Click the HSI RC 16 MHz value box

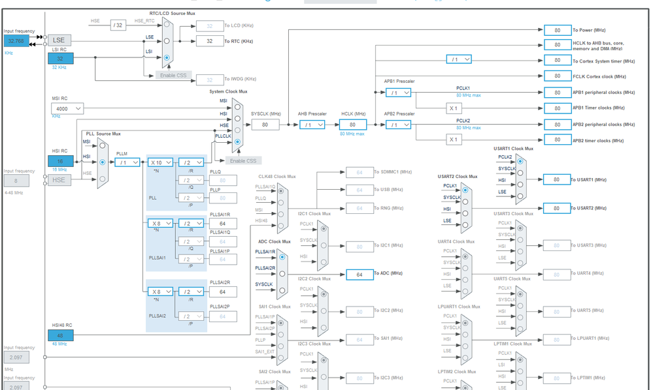coord(60,161)
